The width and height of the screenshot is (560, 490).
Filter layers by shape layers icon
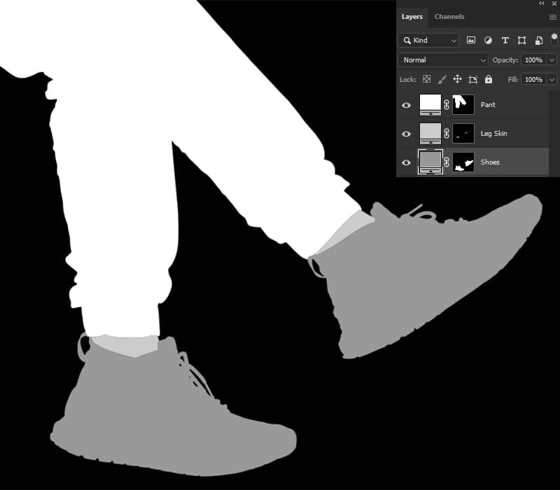click(521, 41)
